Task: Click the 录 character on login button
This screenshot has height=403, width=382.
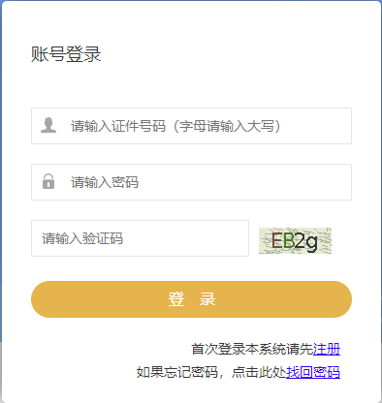Action: pyautogui.click(x=207, y=299)
